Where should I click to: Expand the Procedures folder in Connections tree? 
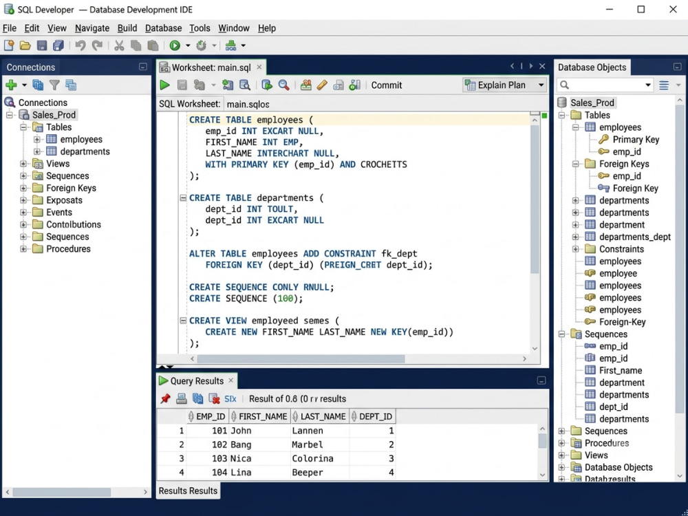[x=23, y=249]
